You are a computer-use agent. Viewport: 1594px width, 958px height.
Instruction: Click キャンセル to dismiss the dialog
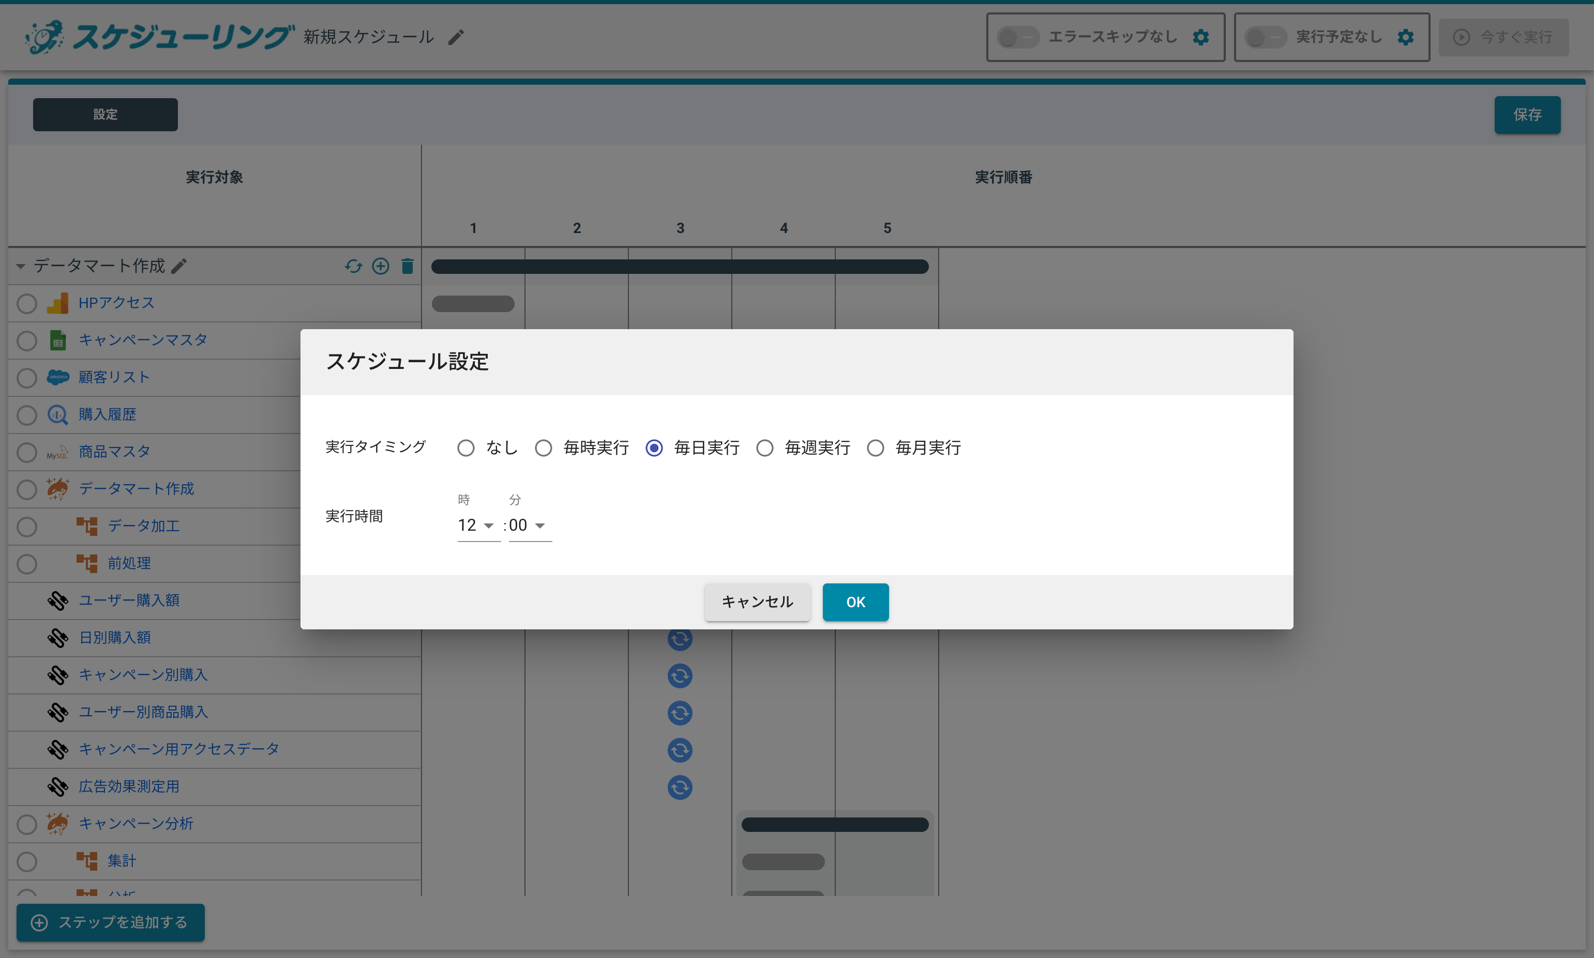[x=757, y=601]
